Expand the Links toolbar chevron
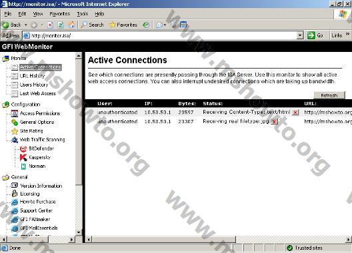 click(347, 34)
